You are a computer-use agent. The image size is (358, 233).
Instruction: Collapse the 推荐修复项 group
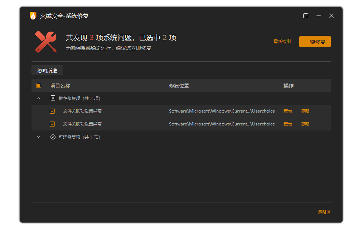click(39, 98)
